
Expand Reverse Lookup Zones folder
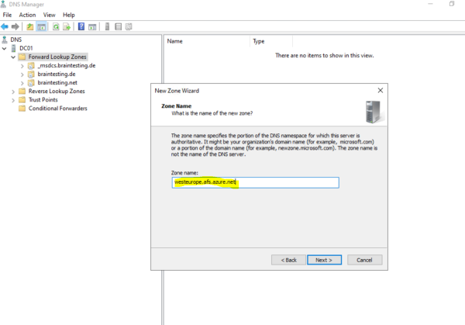pos(13,92)
